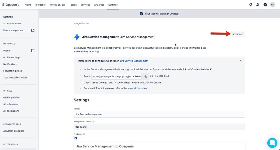Uncheck the Enabled checkbox
280x150 pixels.
coord(76,138)
